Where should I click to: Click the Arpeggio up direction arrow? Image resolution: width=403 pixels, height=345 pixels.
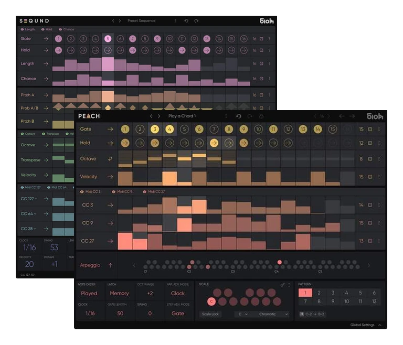pyautogui.click(x=110, y=265)
